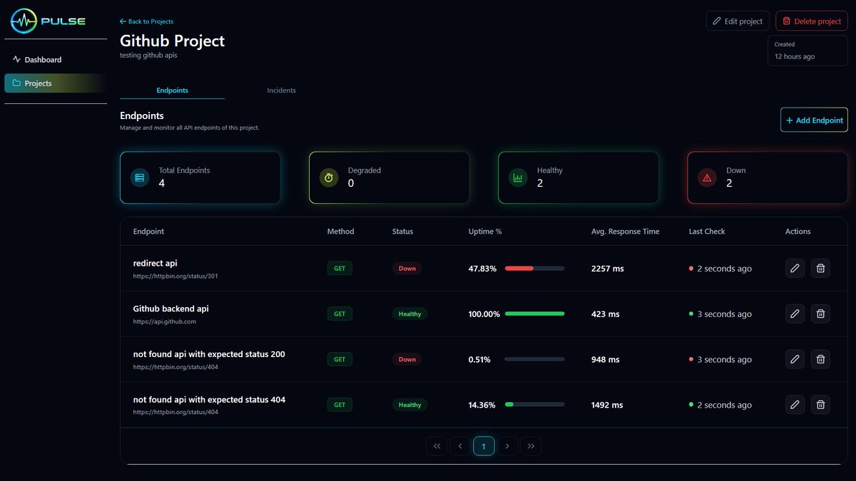The image size is (856, 481).
Task: Click the Uptime % column header
Action: point(485,232)
